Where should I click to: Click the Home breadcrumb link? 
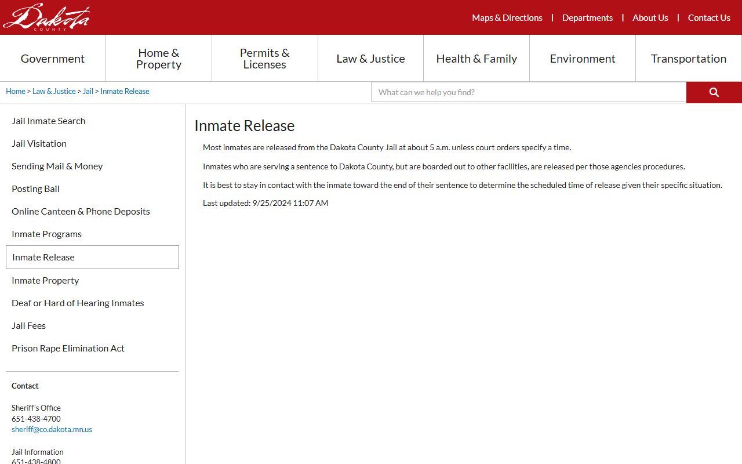[x=16, y=92]
